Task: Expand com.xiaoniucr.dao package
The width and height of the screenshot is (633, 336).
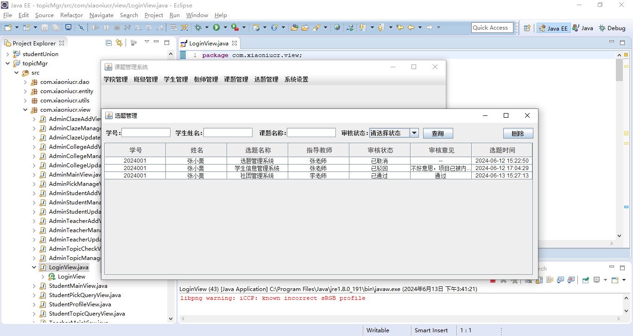Action: point(25,82)
